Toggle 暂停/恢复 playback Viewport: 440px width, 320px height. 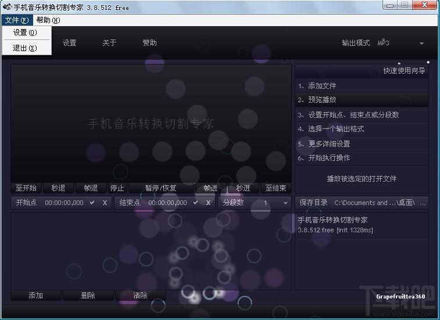click(x=161, y=188)
